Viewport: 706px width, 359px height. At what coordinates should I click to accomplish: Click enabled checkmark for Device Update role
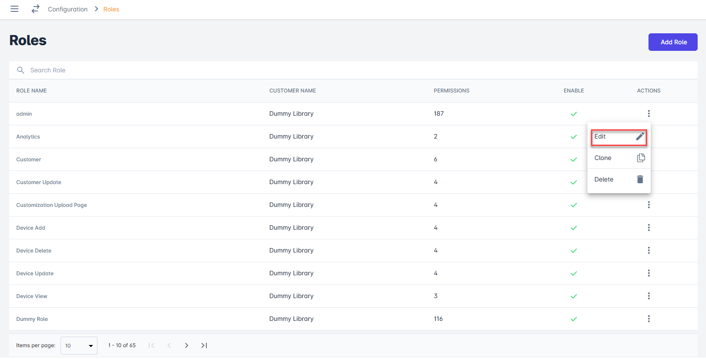click(x=573, y=274)
